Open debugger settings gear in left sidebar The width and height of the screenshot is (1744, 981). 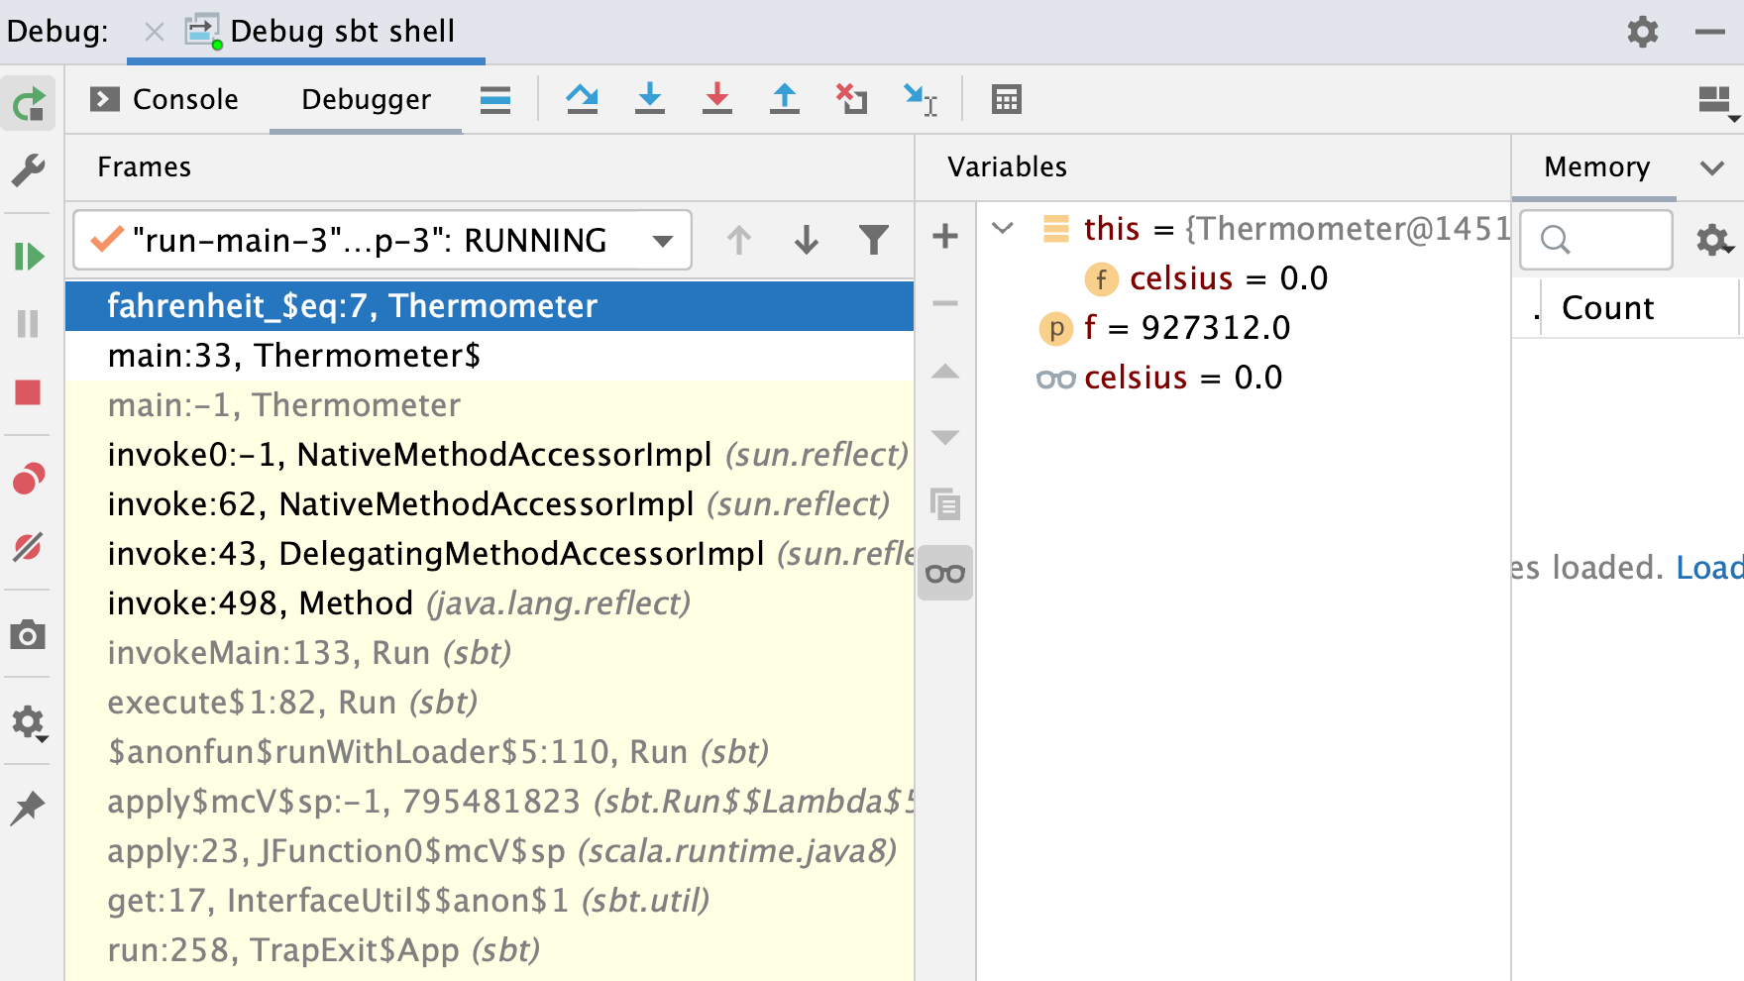click(30, 722)
